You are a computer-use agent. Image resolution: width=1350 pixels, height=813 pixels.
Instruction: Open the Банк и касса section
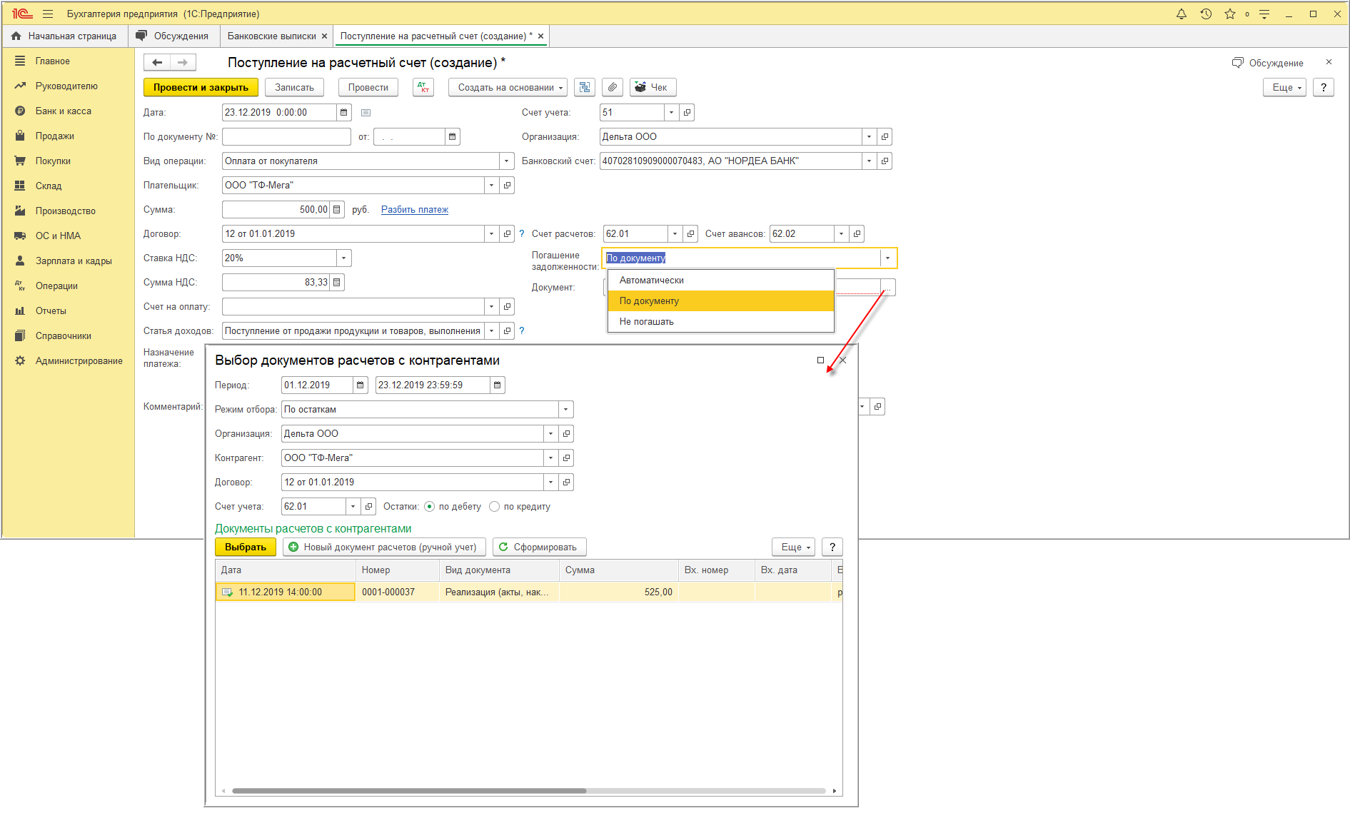tap(63, 111)
